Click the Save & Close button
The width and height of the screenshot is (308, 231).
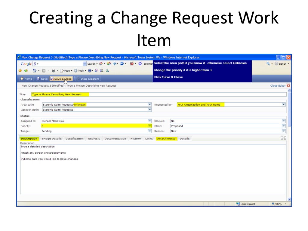coord(61,79)
